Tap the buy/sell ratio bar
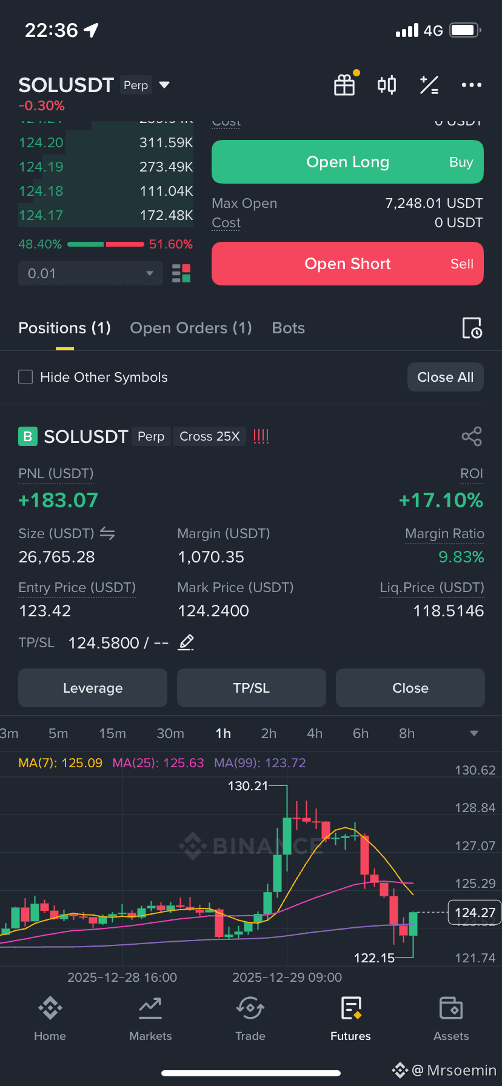Viewport: 502px width, 1086px height. (x=105, y=244)
